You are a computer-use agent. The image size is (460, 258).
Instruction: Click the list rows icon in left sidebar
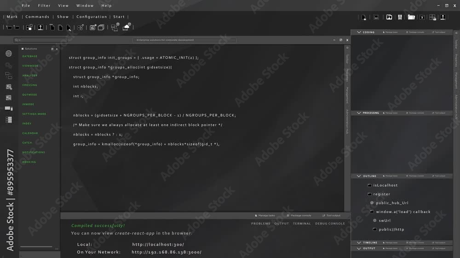coord(9,120)
